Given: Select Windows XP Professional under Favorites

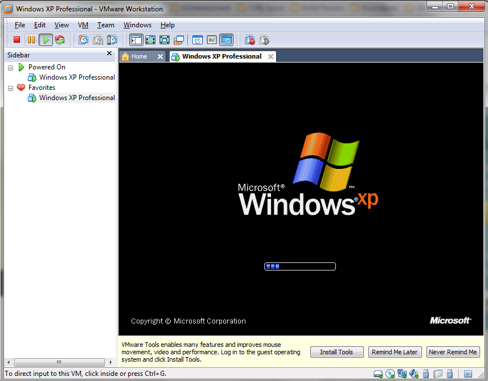Looking at the screenshot, I should click(x=76, y=98).
